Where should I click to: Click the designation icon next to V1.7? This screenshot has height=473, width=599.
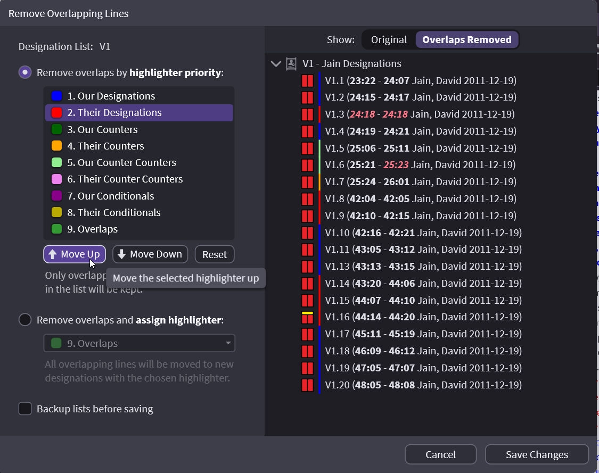click(x=307, y=182)
